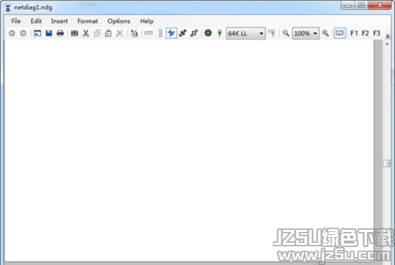Close the netdiag1.ndg window
395x265 pixels.
coord(380,5)
